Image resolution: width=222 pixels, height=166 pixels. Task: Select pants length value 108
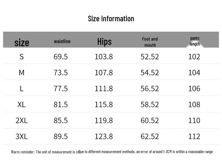194,105
